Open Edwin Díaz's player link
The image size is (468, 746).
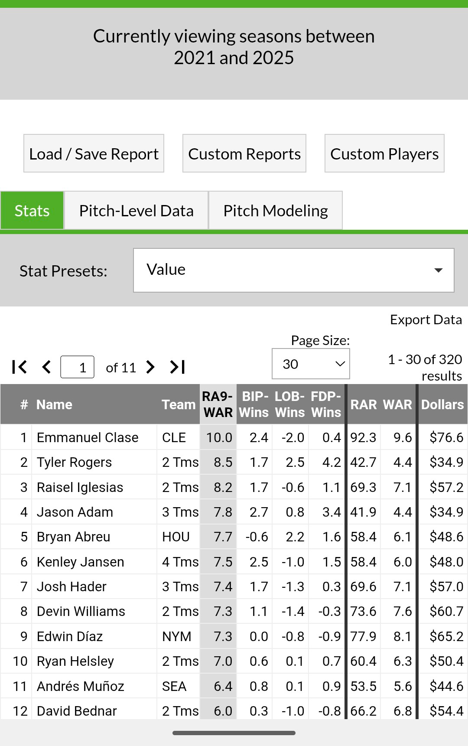(70, 636)
